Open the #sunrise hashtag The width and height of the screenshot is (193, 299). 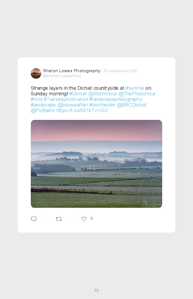[134, 88]
